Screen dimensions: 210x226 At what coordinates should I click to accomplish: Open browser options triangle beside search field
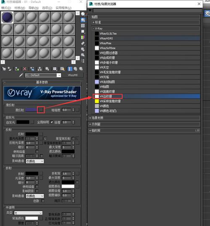point(90,10)
